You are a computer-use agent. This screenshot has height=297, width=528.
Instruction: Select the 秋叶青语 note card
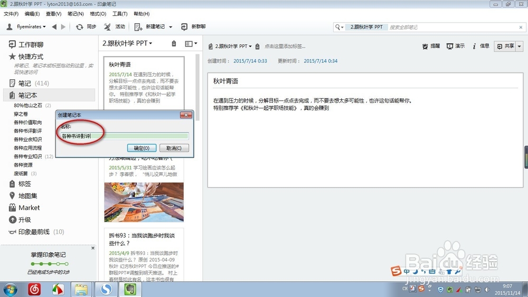(144, 82)
